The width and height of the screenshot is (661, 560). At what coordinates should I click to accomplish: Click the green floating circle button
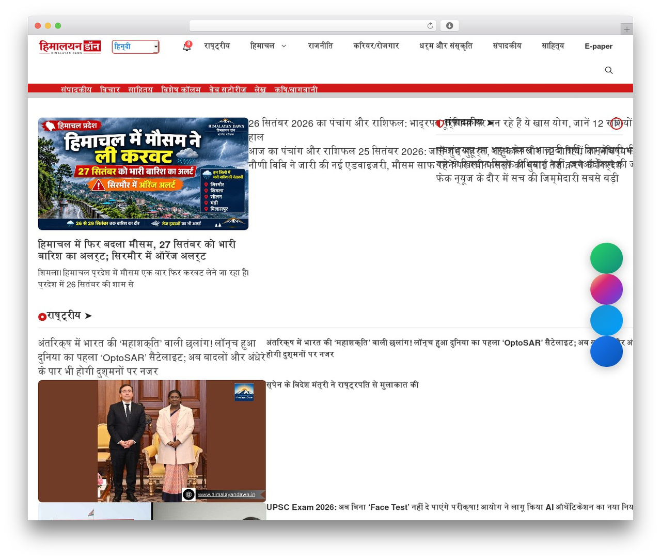[x=606, y=258]
